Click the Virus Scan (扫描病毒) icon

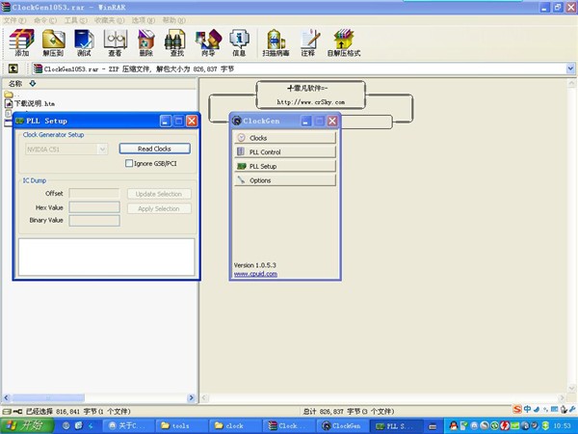point(276,42)
